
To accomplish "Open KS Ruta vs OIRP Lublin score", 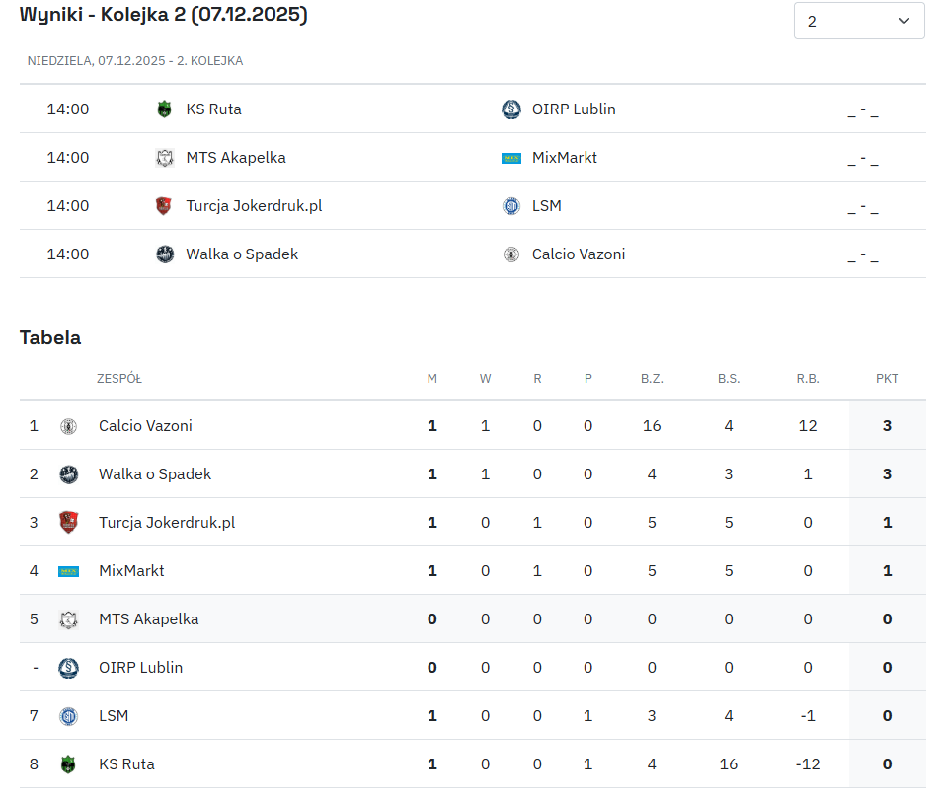I will click(862, 110).
